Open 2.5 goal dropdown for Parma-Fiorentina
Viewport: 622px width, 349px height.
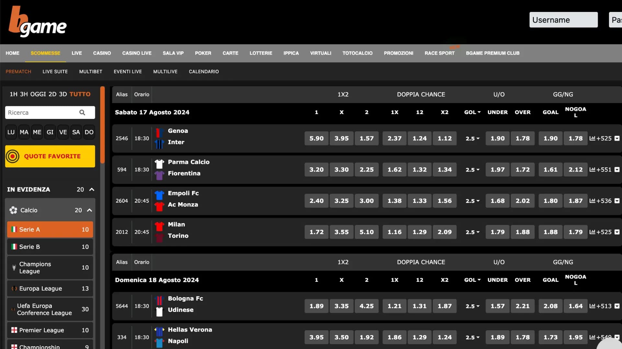tap(472, 170)
